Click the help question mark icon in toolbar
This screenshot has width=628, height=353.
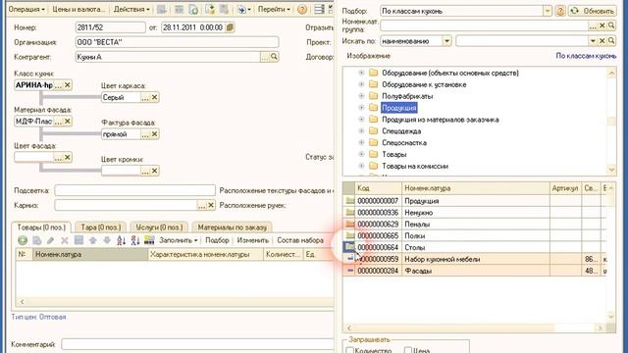(x=302, y=9)
